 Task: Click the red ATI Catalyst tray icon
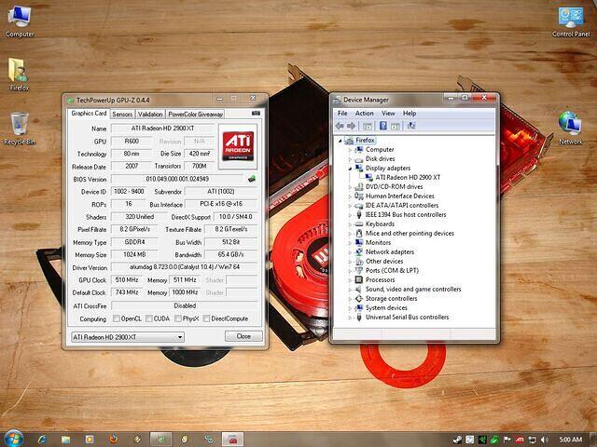tap(520, 440)
